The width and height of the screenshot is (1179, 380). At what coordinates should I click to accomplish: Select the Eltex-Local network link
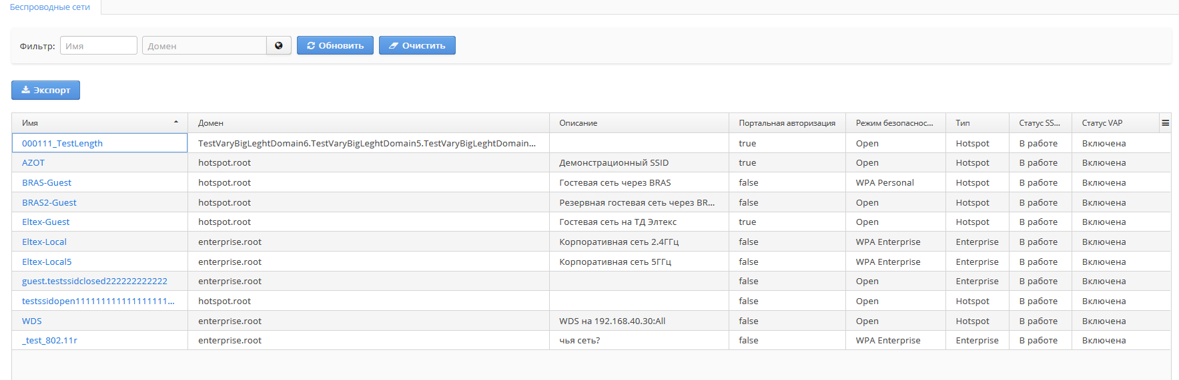point(44,242)
